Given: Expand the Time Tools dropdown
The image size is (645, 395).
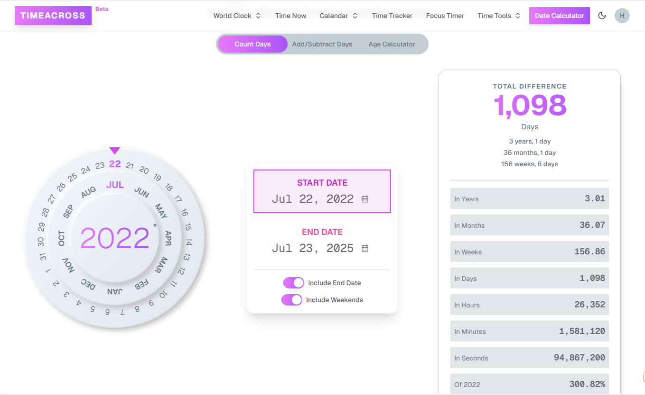Looking at the screenshot, I should 499,16.
